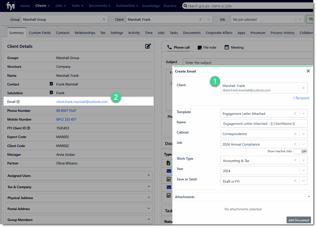Click the contact card icon beside Salutation Frank
The width and height of the screenshot is (317, 228).
(51, 93)
